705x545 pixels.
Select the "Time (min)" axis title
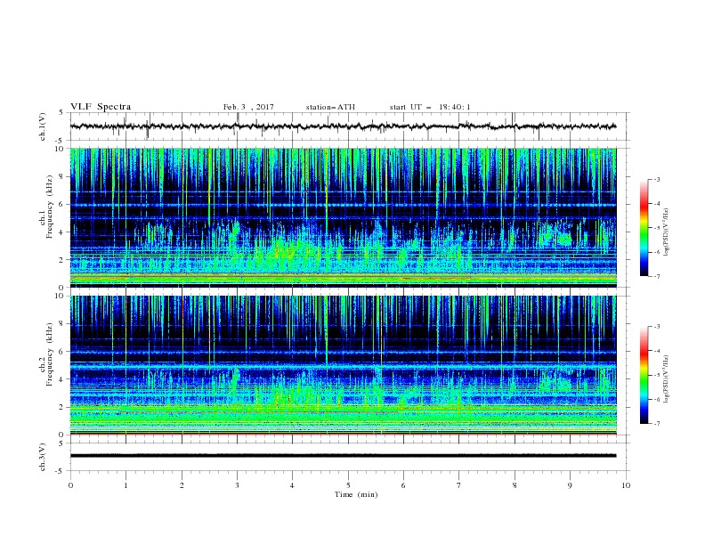pyautogui.click(x=356, y=494)
